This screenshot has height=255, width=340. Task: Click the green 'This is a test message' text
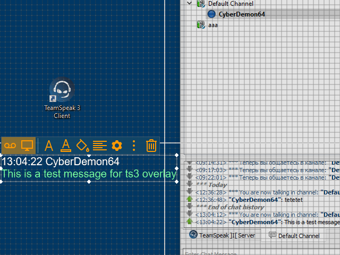(89, 174)
